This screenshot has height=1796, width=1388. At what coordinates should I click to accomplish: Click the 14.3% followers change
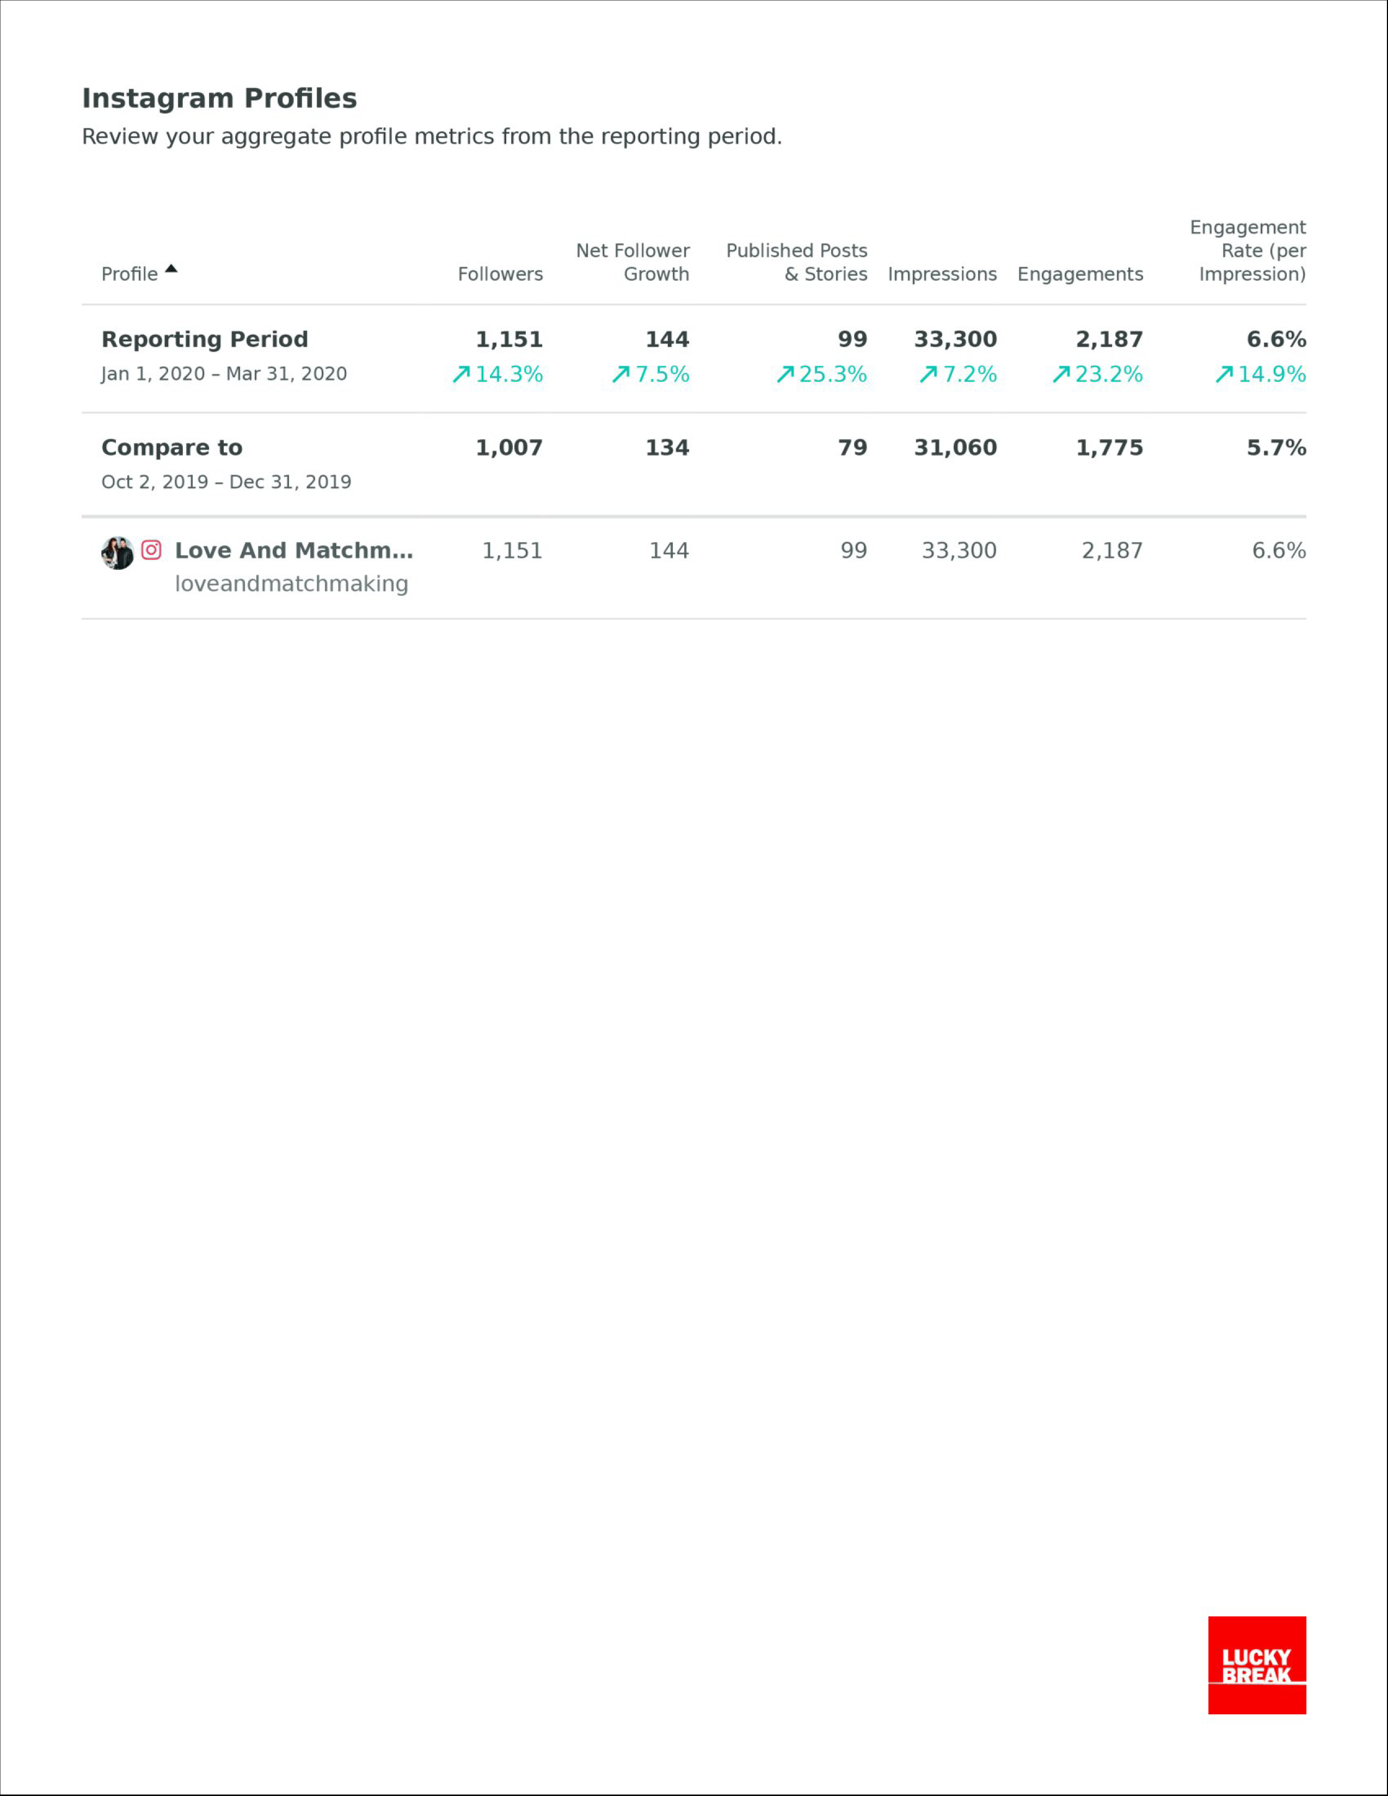tap(509, 375)
